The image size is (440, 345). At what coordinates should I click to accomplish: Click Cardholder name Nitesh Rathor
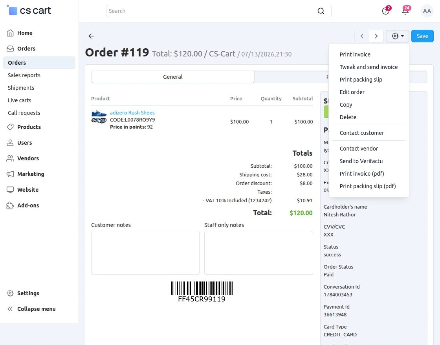click(339, 215)
